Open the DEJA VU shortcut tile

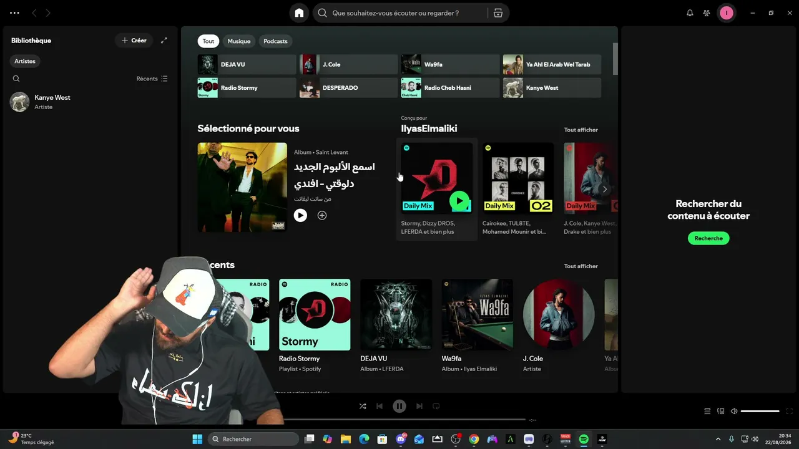[x=247, y=64]
